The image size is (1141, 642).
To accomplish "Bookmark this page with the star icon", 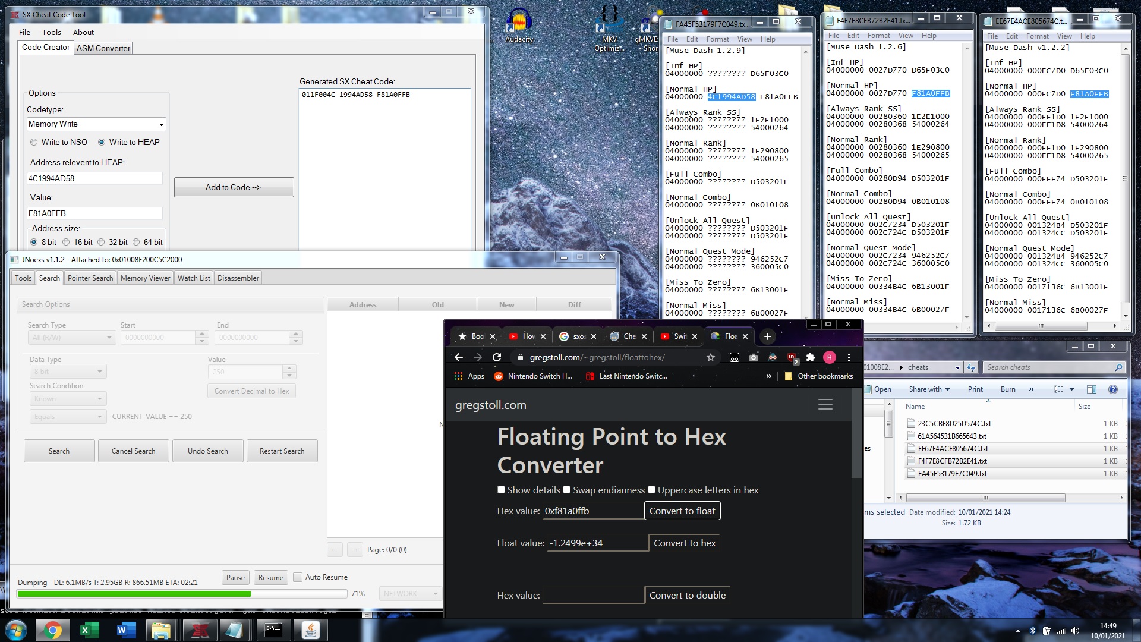I will click(x=710, y=357).
